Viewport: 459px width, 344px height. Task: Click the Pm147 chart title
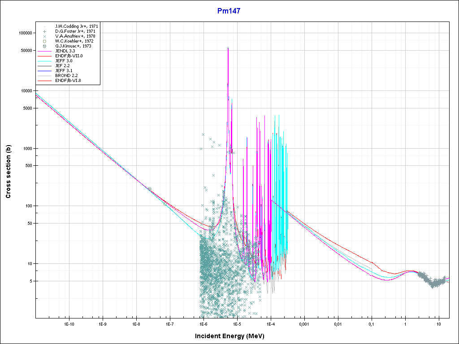coord(229,11)
